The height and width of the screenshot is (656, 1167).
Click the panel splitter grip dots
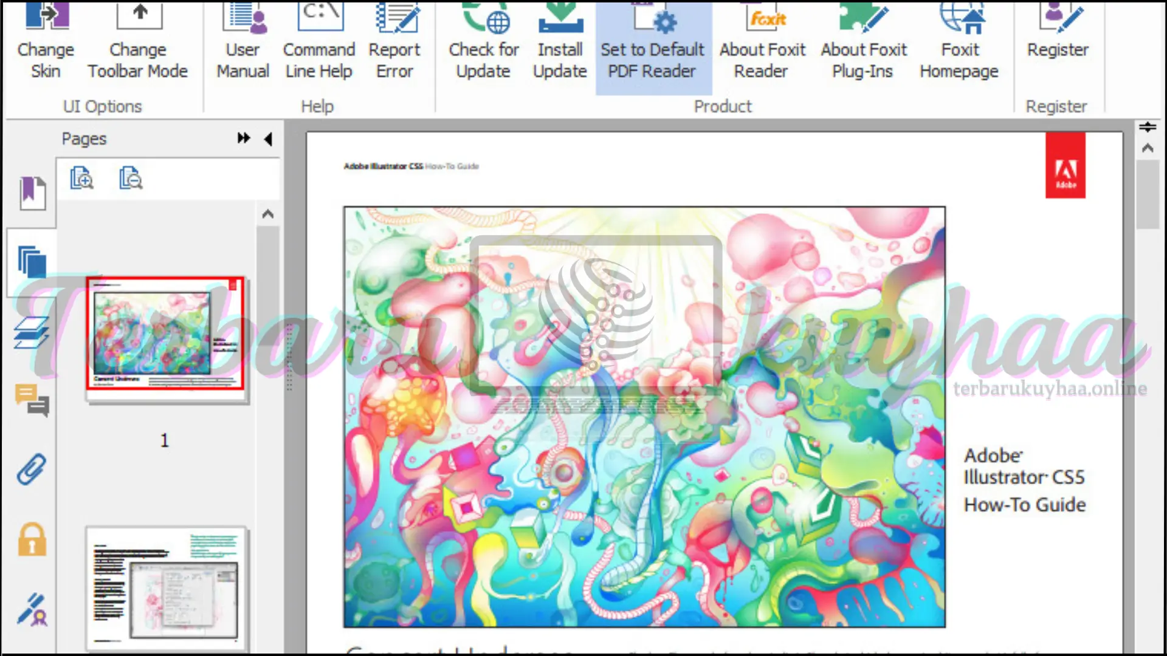[290, 357]
